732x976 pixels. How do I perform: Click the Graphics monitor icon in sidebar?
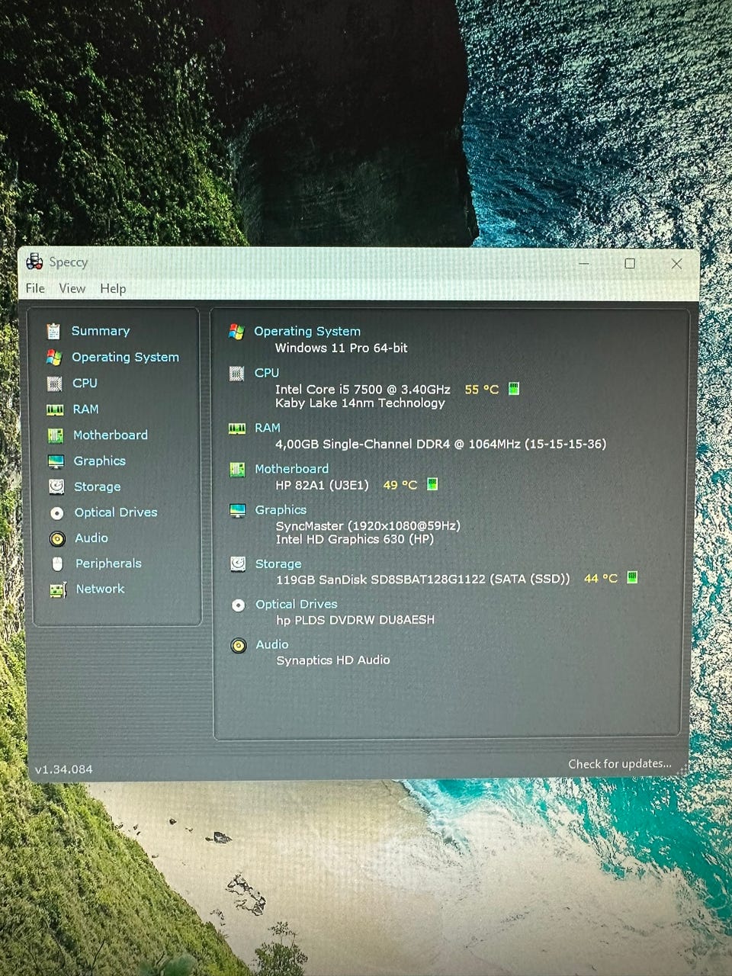(x=56, y=461)
